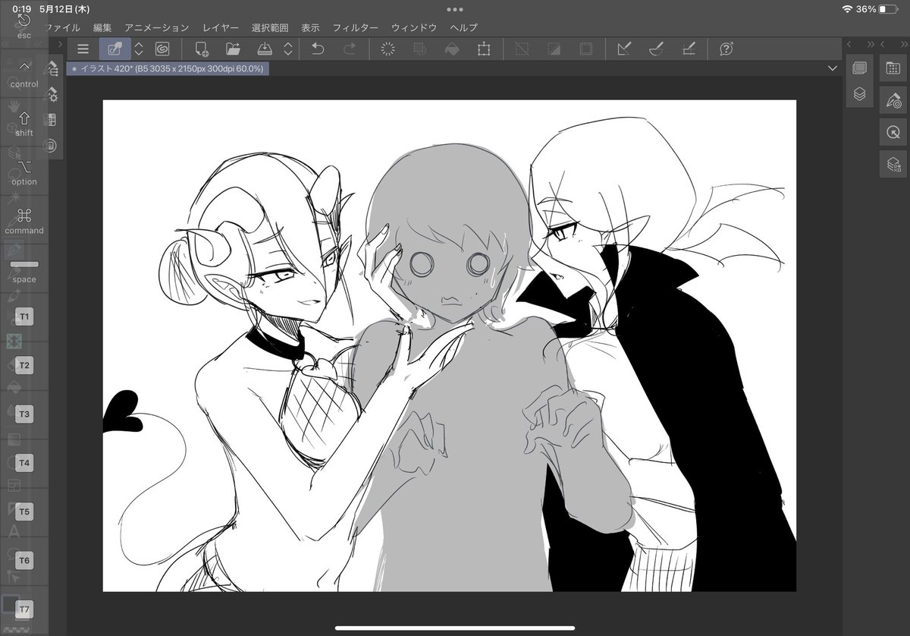
Task: Open the pen settings target icon on right
Action: point(893,99)
